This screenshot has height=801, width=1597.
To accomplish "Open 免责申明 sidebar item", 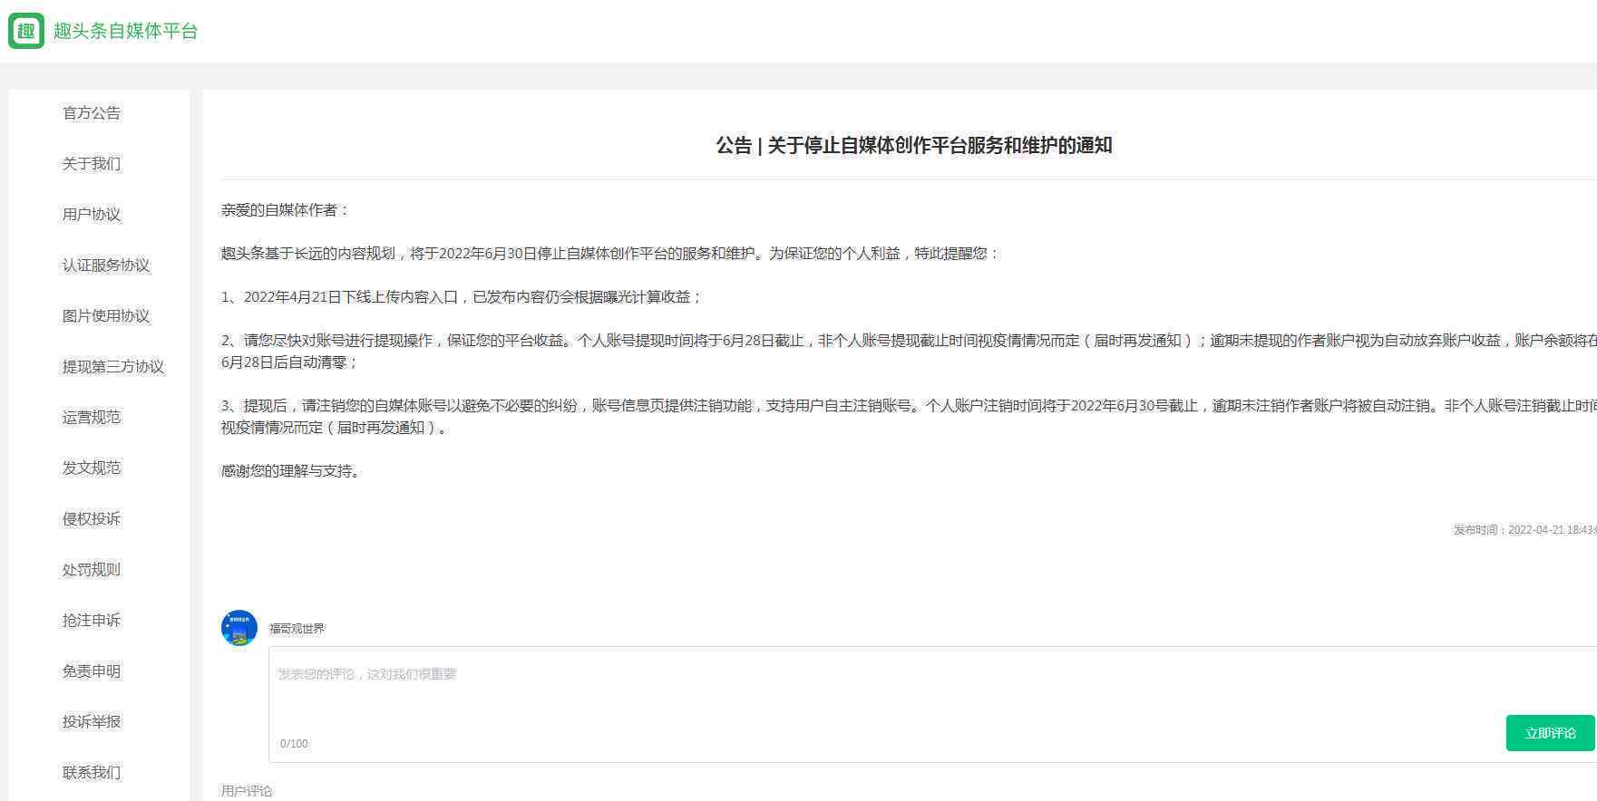I will (x=92, y=671).
